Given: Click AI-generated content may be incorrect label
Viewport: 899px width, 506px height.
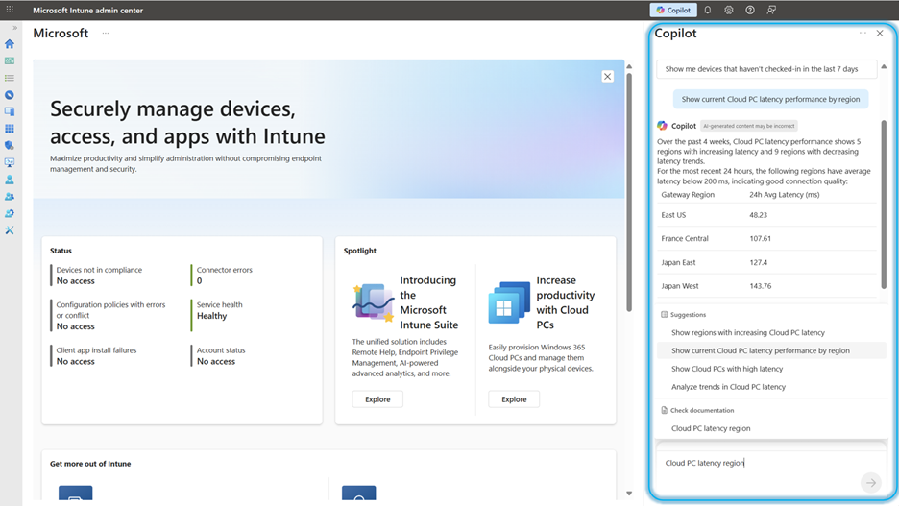Looking at the screenshot, I should tap(749, 126).
